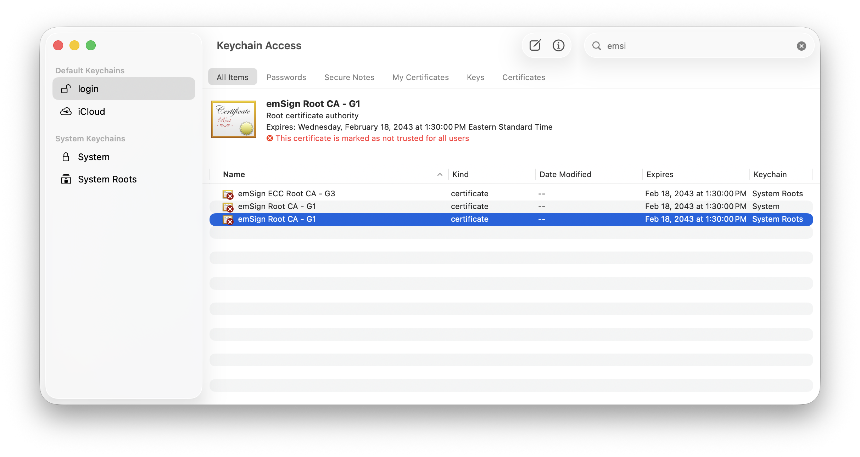Switch to the Keys tab
The image size is (860, 457).
[x=476, y=77]
